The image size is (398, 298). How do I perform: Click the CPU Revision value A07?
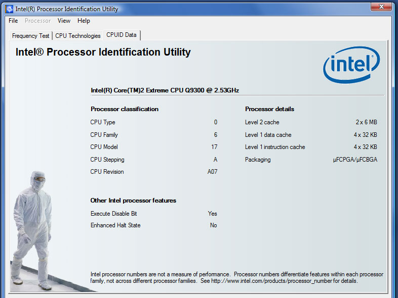pos(213,172)
